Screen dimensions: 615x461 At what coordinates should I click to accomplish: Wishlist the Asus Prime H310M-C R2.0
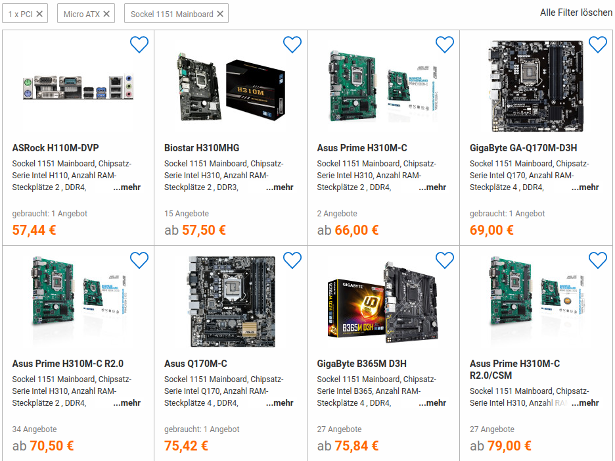(x=139, y=260)
